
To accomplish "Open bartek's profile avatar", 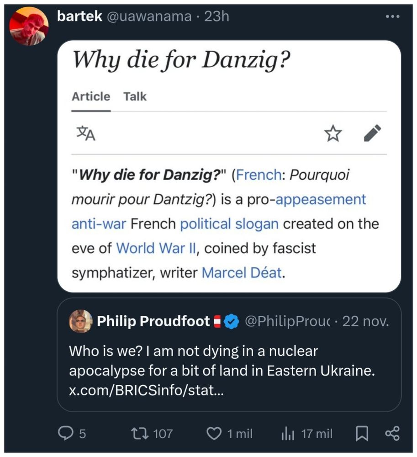I will pyautogui.click(x=29, y=26).
